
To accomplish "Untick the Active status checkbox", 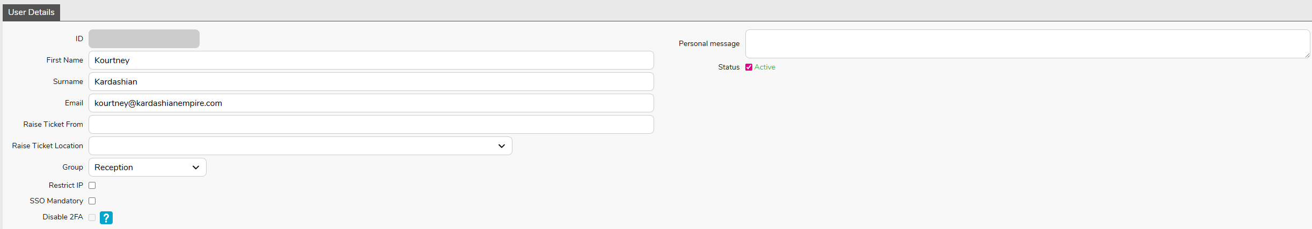I will [x=749, y=67].
